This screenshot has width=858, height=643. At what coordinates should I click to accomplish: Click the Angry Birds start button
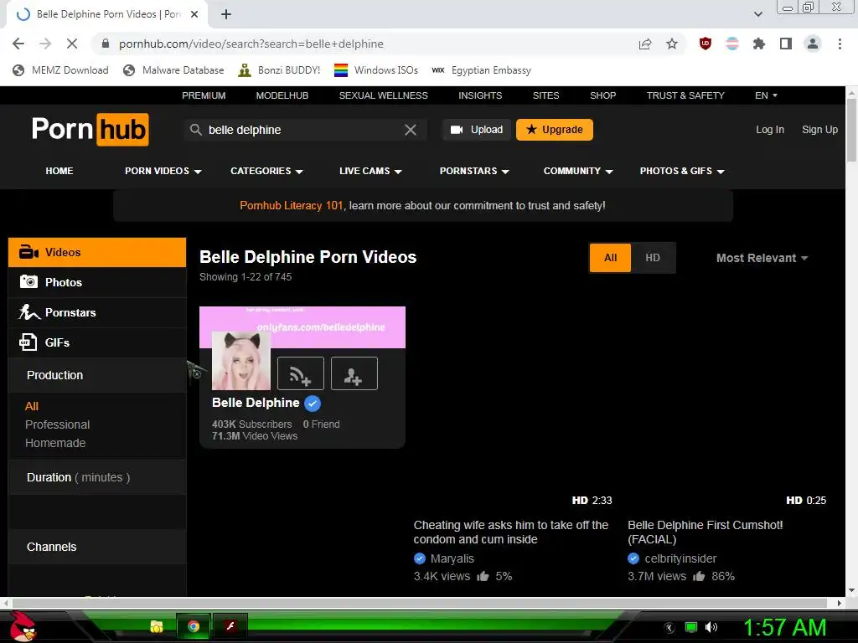(x=23, y=626)
